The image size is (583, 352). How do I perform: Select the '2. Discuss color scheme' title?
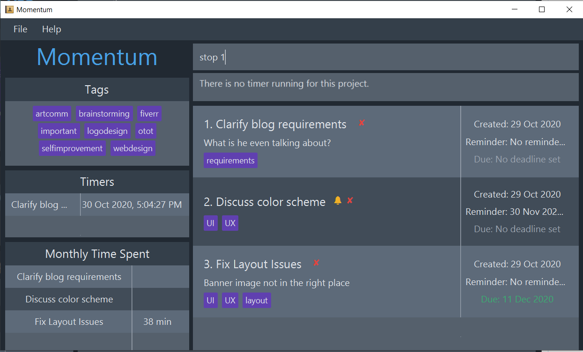click(265, 202)
